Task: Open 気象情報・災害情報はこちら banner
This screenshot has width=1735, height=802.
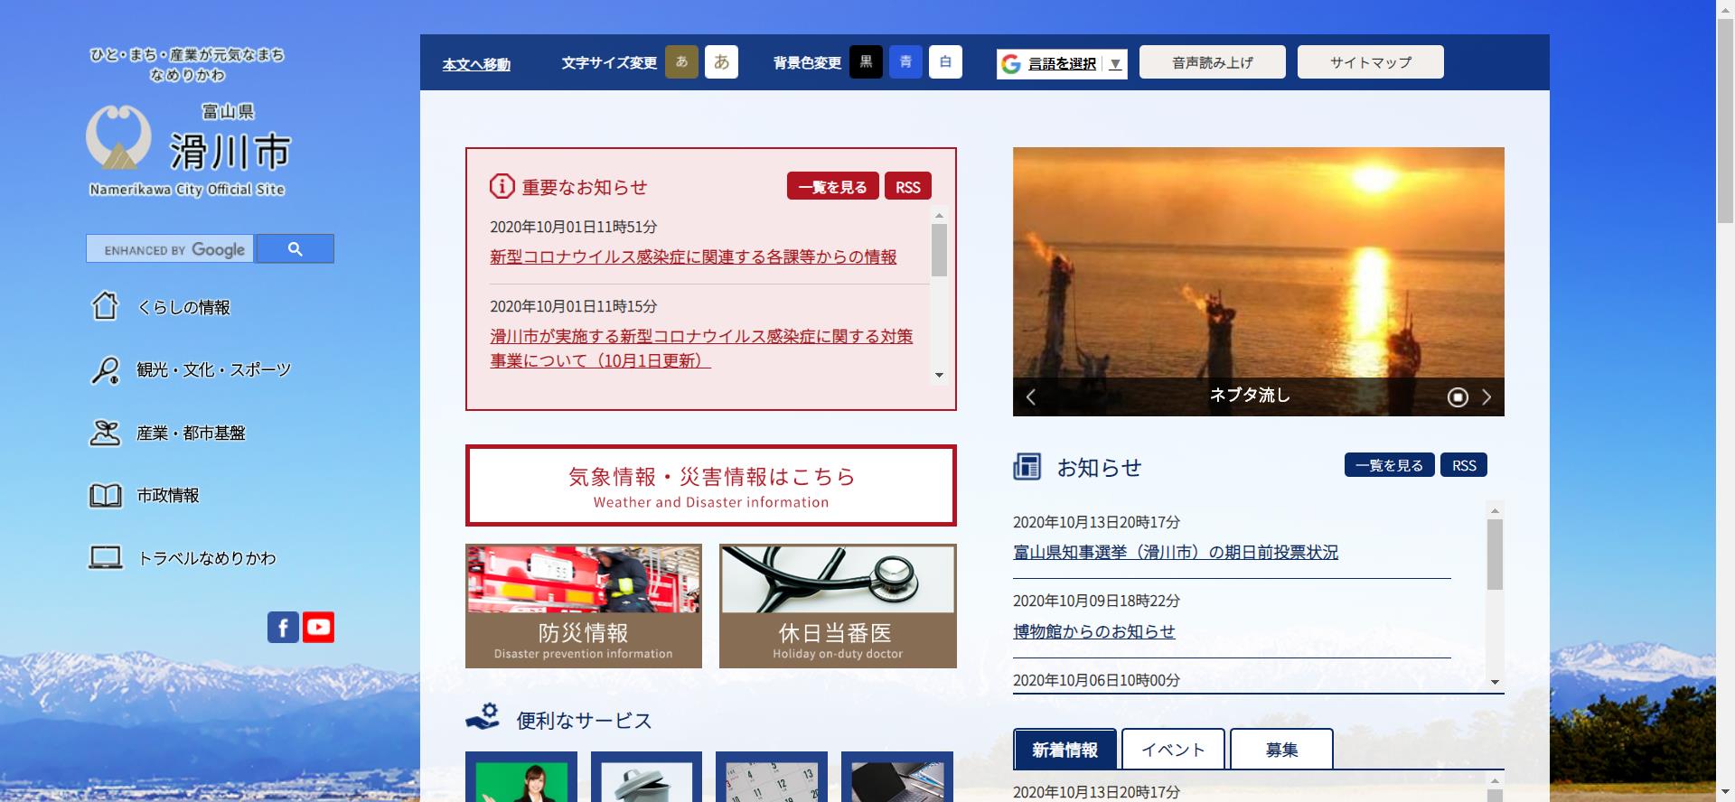Action: coord(711,485)
